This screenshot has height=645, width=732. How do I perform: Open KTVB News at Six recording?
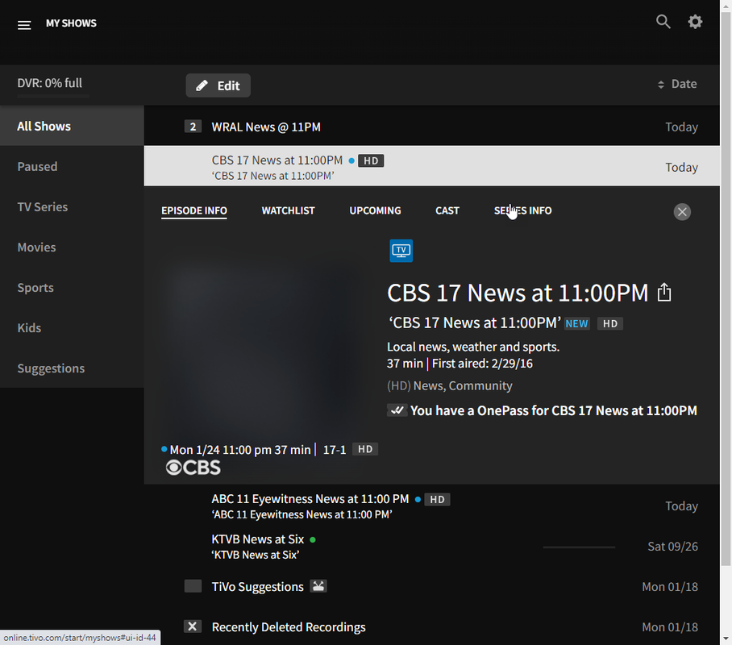point(432,546)
